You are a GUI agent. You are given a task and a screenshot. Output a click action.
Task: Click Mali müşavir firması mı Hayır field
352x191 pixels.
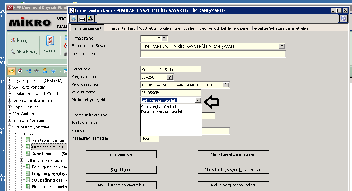[150, 139]
